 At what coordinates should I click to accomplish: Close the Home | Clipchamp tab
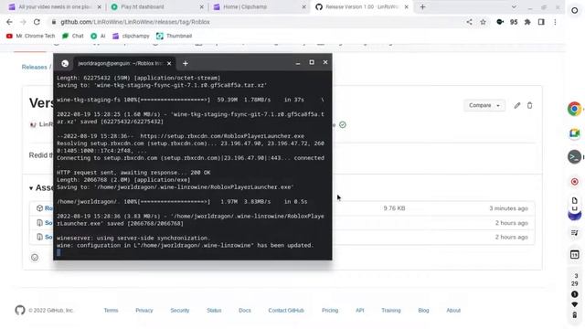[303, 6]
